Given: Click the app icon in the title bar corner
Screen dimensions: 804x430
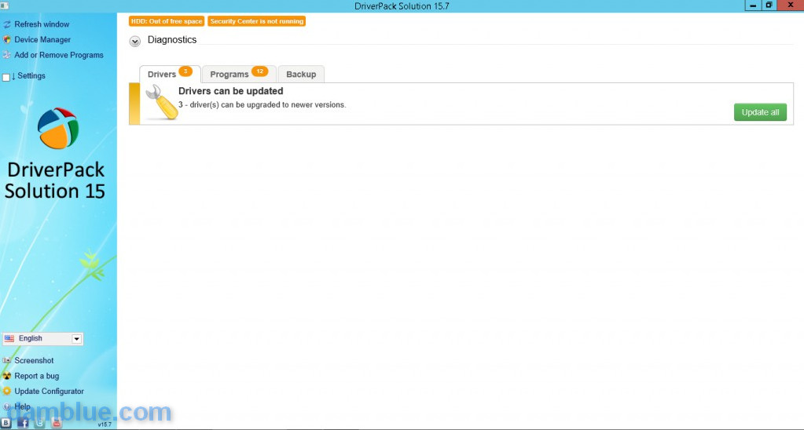Looking at the screenshot, I should [5, 5].
